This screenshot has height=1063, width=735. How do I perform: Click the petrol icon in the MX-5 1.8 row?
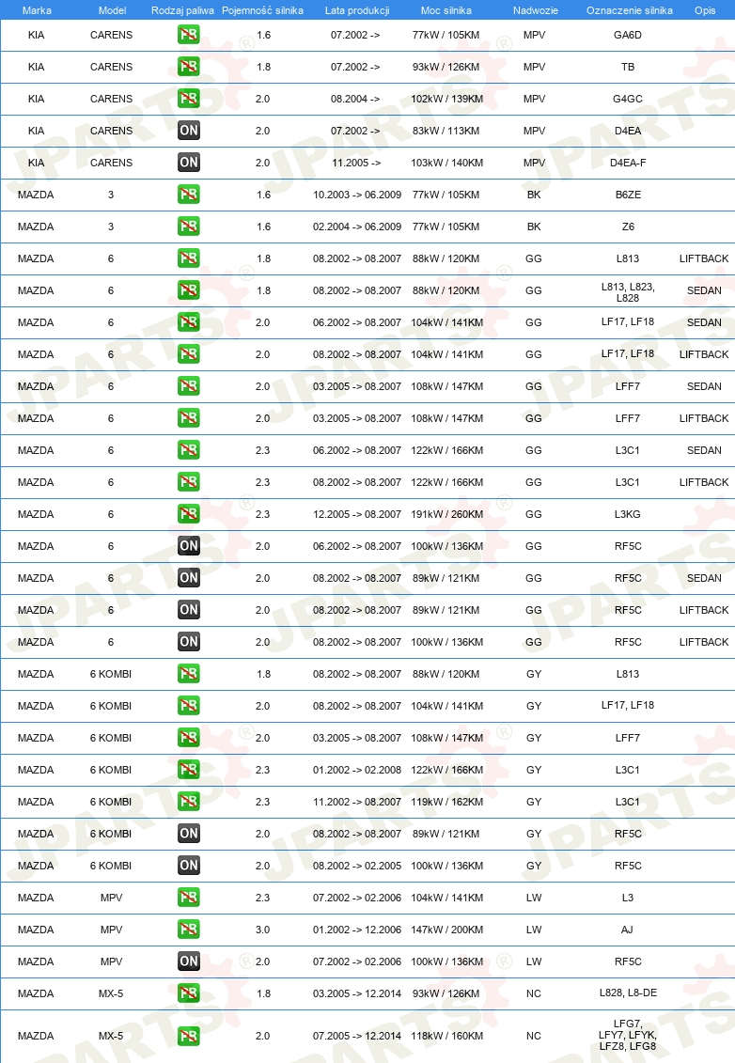[x=189, y=993]
